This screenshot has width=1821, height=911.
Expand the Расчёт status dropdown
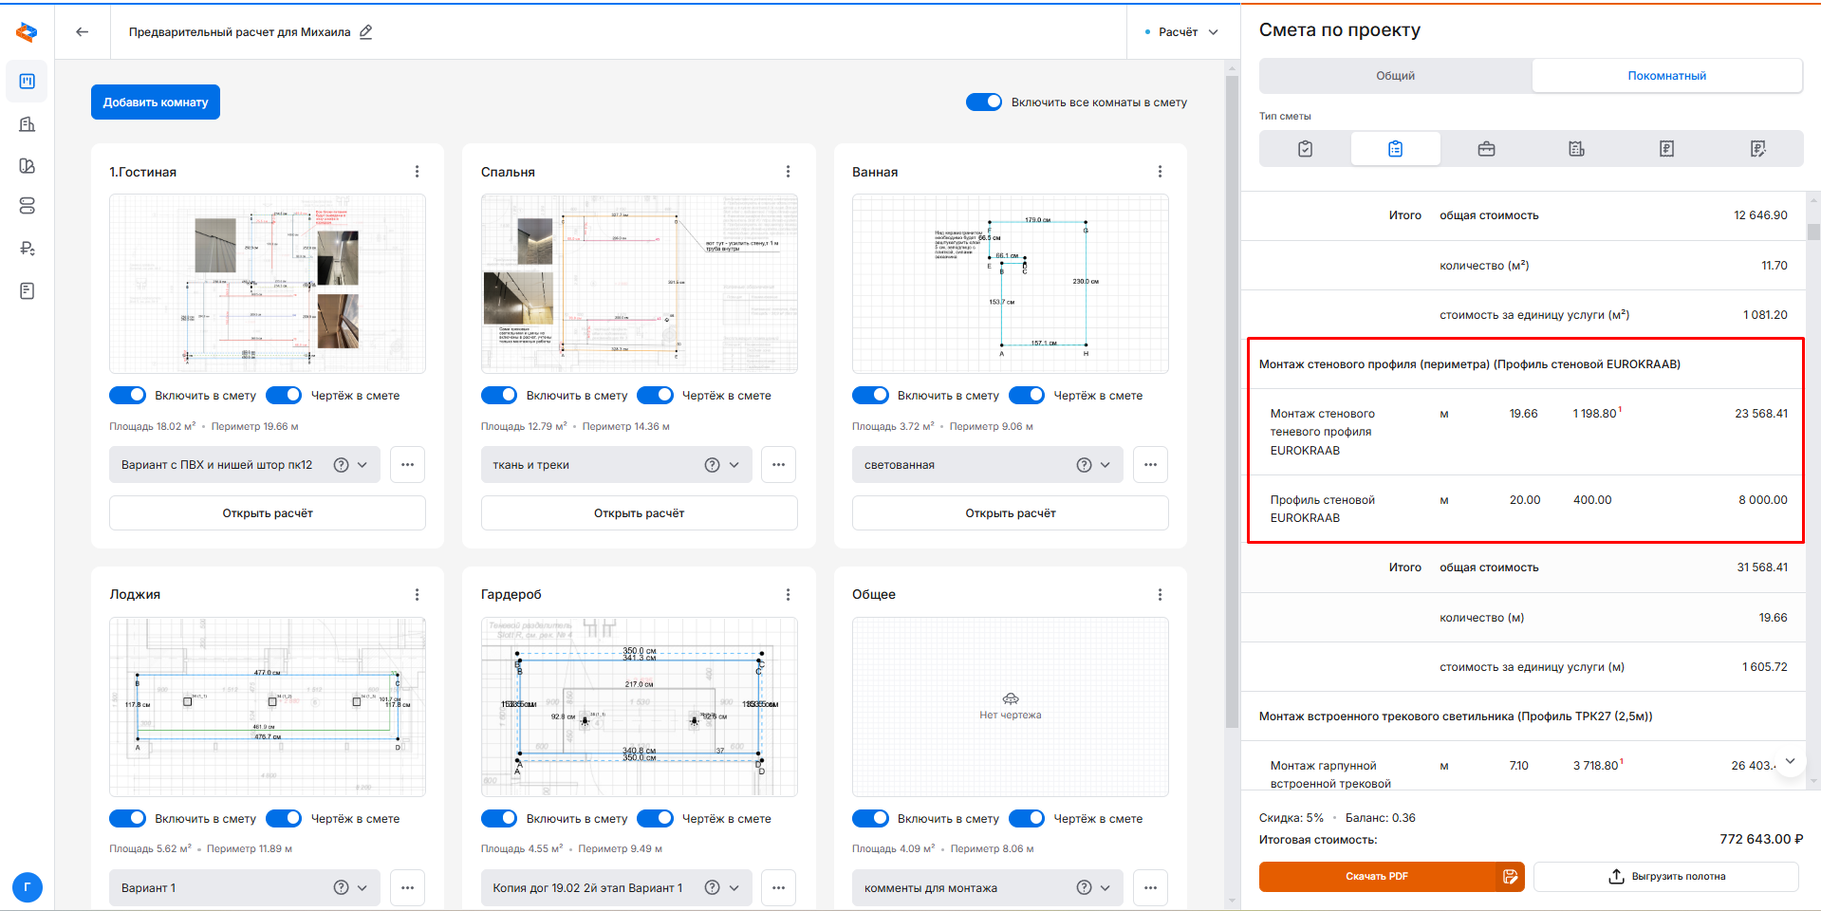point(1181,32)
